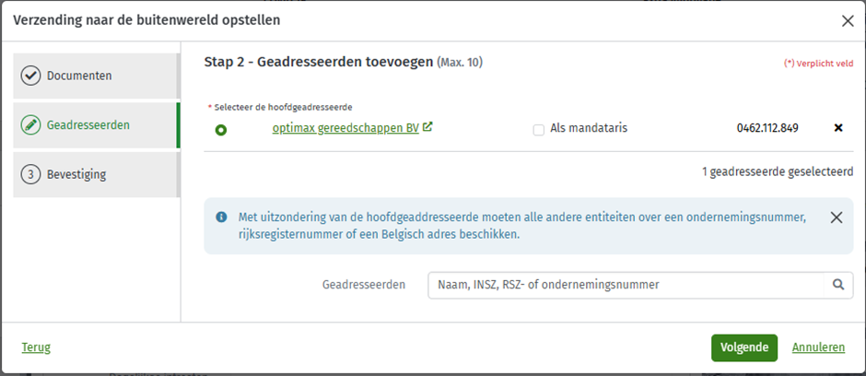Focus the Geadresseerden search input field
The height and width of the screenshot is (376, 866).
[x=626, y=285]
